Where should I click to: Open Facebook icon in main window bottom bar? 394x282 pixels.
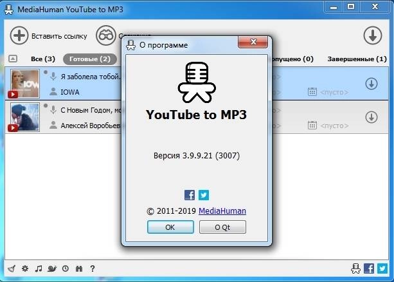point(369,268)
